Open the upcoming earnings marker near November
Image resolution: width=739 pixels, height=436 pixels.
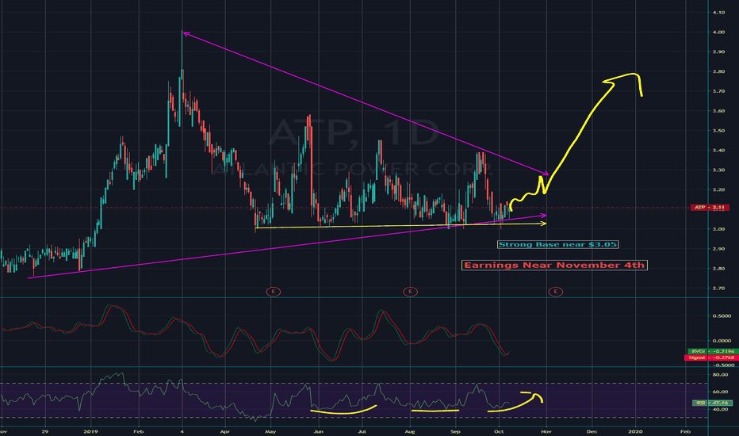[556, 292]
